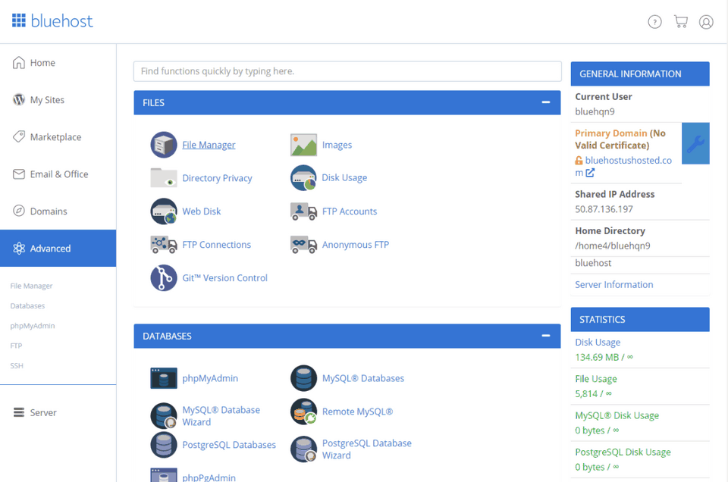The width and height of the screenshot is (728, 482).
Task: Click the bluehost grid logo
Action: tap(18, 20)
